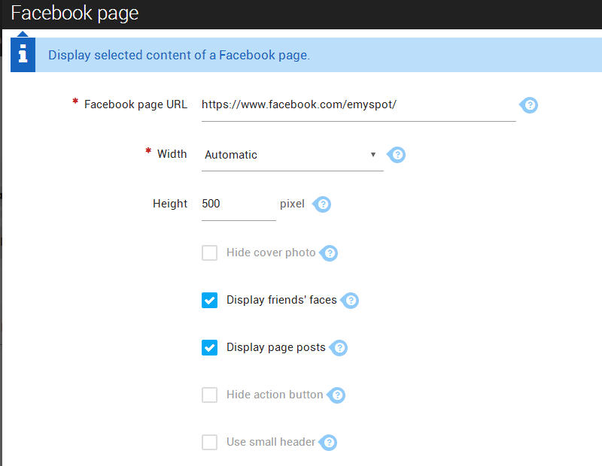Uncheck Display friends' faces

210,301
